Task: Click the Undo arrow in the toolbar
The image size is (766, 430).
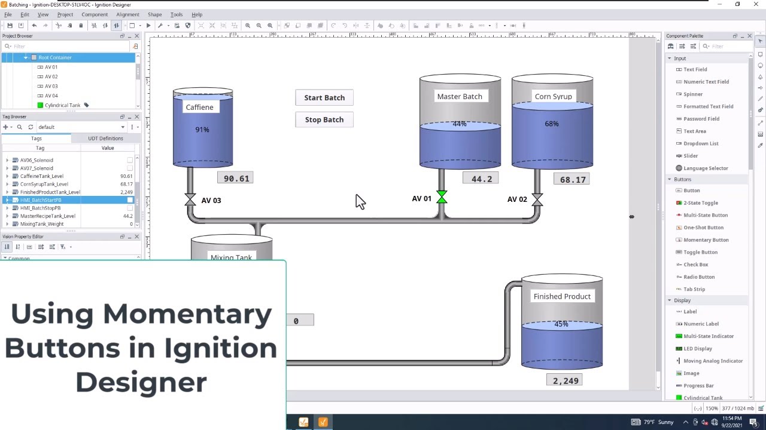Action: (x=34, y=26)
